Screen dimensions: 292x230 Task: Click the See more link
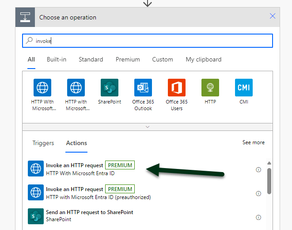(x=254, y=142)
